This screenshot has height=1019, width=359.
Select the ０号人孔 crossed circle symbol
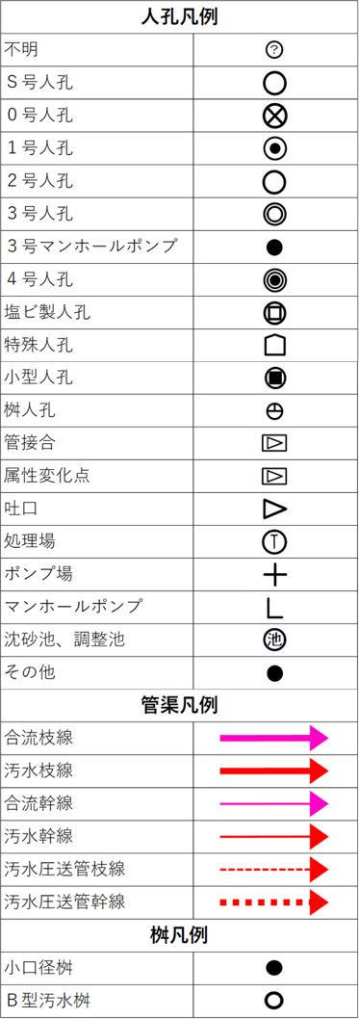click(x=275, y=116)
